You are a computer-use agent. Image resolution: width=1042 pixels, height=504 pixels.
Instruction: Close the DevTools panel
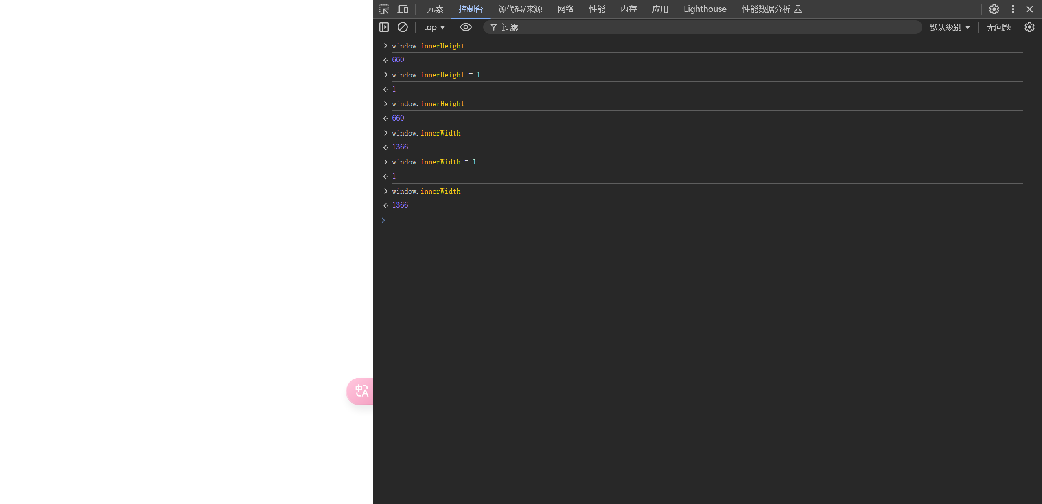1029,9
